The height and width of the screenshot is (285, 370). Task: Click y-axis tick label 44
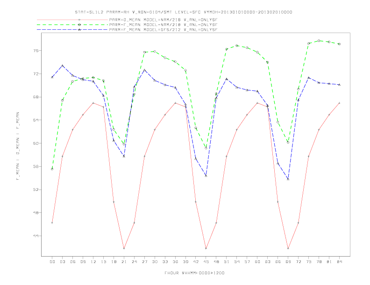point(36,236)
